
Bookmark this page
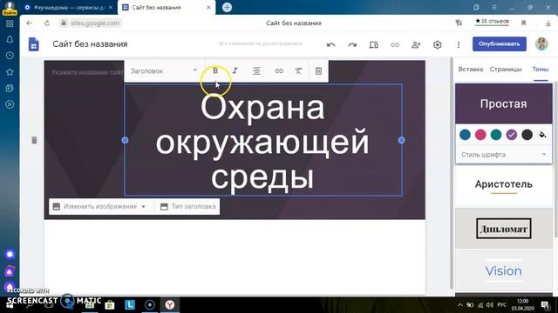523,23
